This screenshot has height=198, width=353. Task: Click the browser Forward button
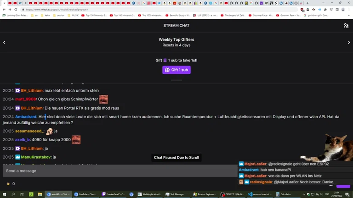[x=10, y=10]
